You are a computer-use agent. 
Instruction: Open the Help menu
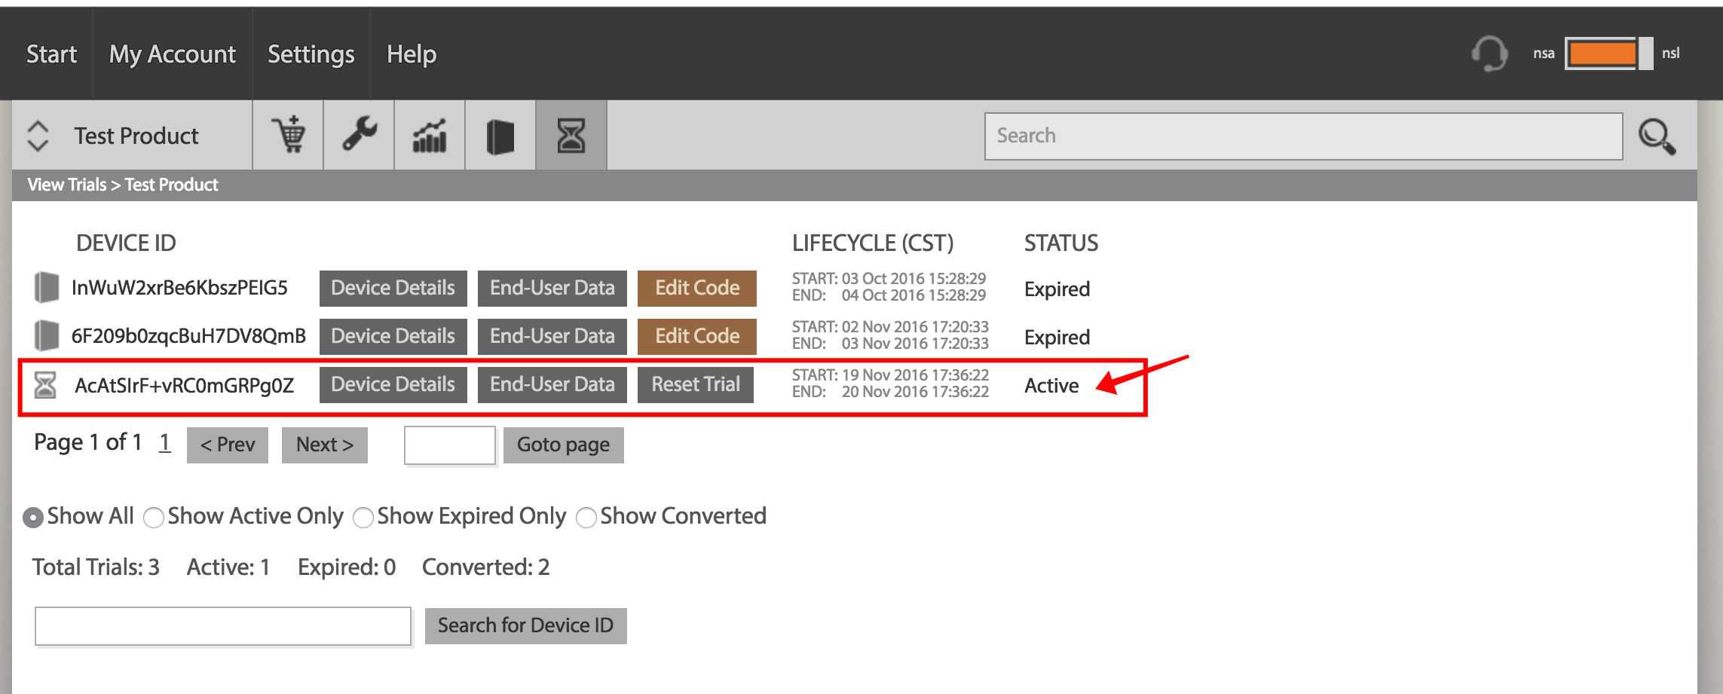[x=412, y=54]
